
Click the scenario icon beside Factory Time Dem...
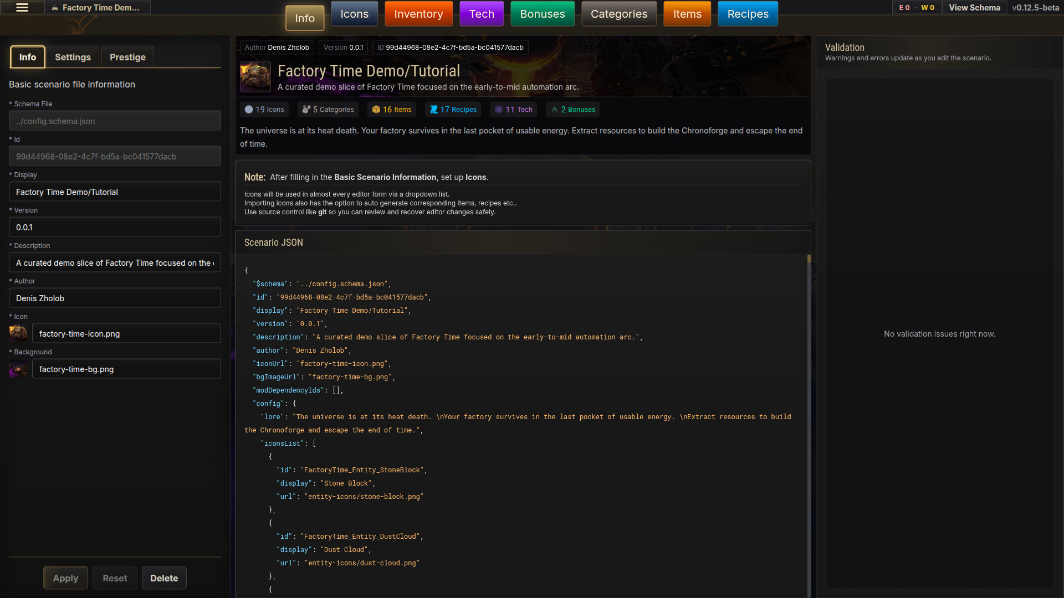tap(55, 8)
